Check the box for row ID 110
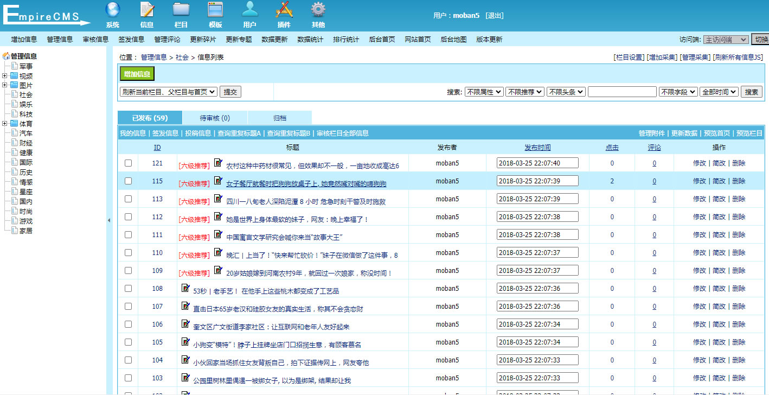 [128, 252]
